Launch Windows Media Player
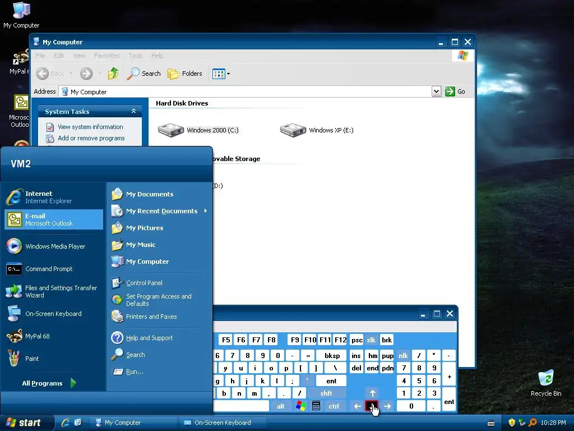 (x=53, y=246)
